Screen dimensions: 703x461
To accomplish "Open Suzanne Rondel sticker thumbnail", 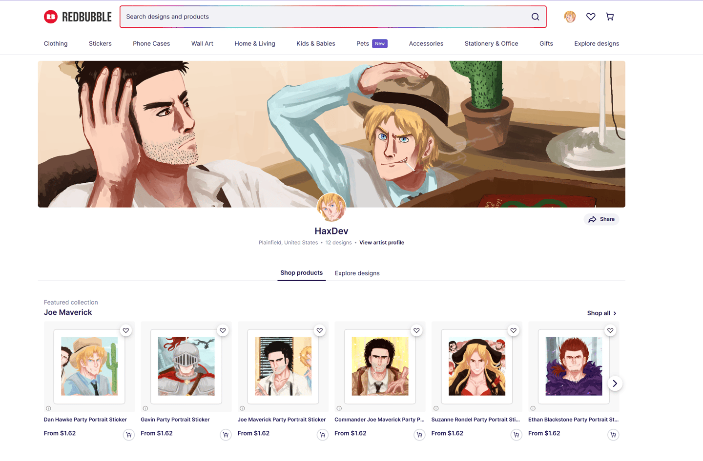I will (477, 366).
